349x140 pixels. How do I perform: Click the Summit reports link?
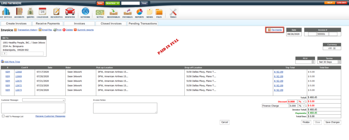[x=86, y=30]
